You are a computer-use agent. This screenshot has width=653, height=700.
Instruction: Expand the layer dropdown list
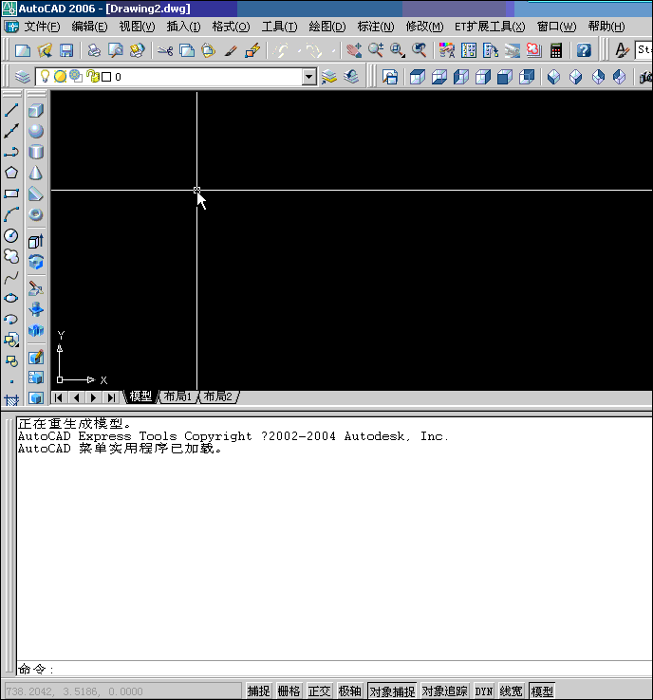(309, 77)
